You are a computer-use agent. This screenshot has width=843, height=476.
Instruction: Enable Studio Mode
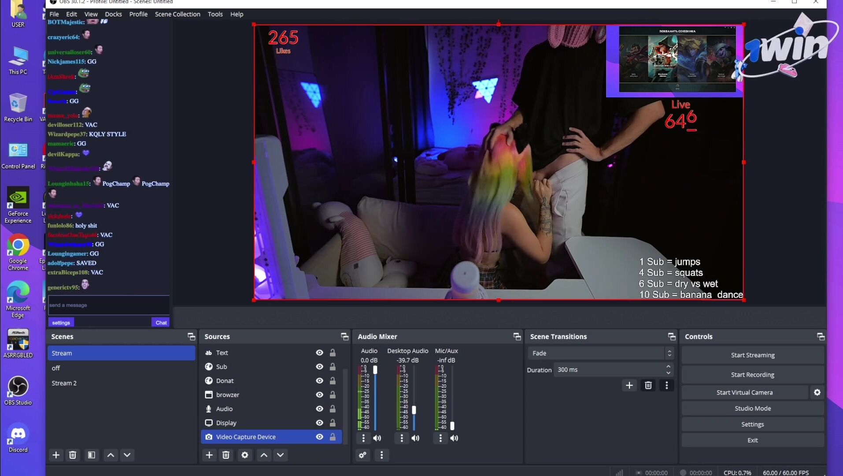coord(753,409)
